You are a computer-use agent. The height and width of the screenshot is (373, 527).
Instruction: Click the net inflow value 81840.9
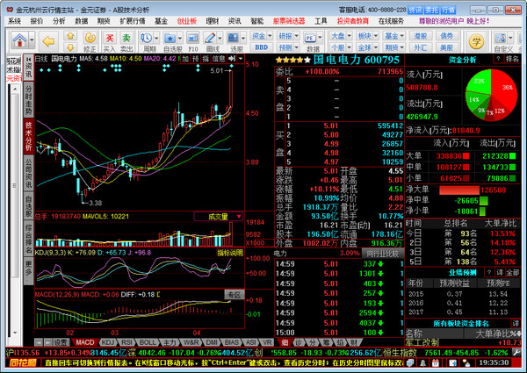pyautogui.click(x=466, y=130)
